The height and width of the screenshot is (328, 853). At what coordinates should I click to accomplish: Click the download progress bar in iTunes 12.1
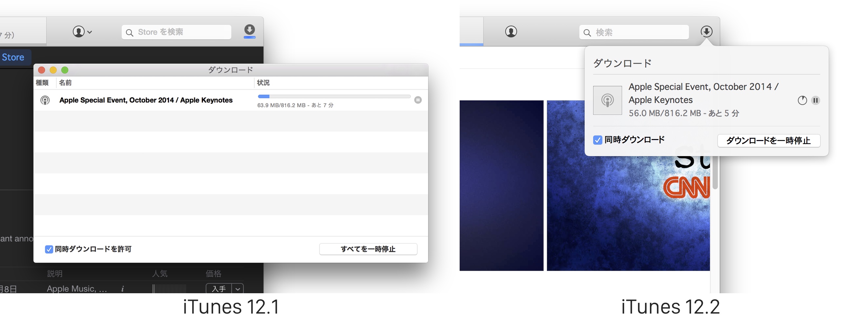[334, 97]
